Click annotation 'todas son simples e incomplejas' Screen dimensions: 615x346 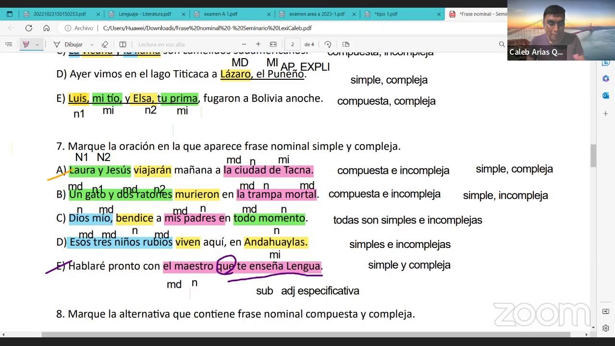coord(407,220)
